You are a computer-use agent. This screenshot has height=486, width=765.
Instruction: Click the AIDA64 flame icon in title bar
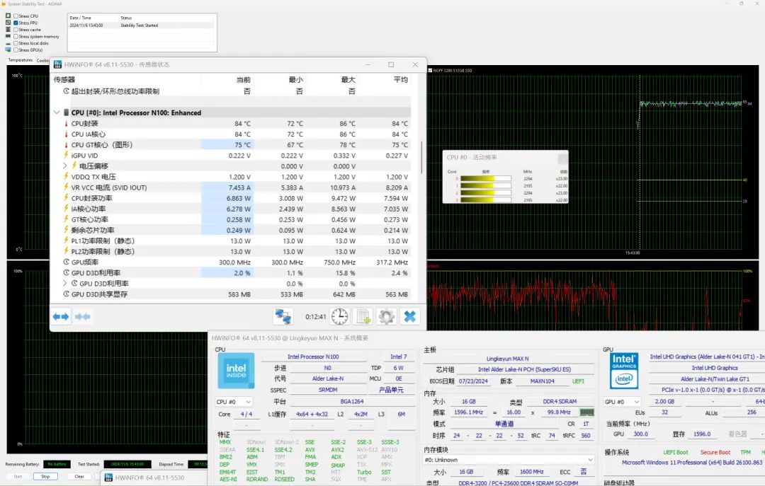4,4
